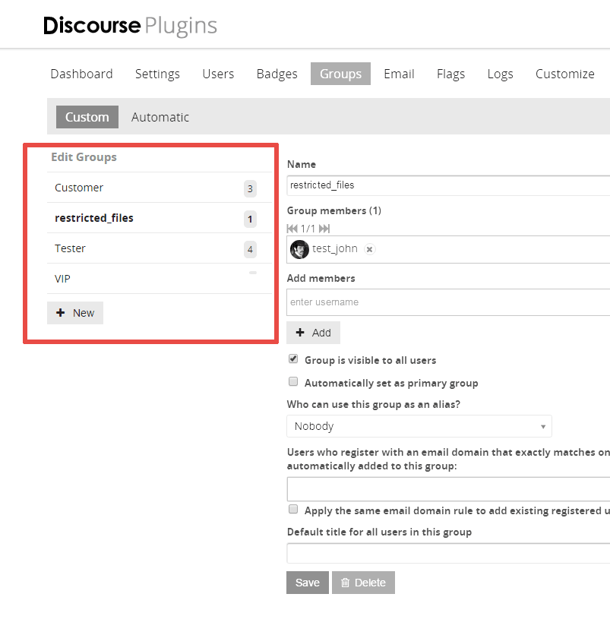The height and width of the screenshot is (635, 610).
Task: Select the Groups tab
Action: [340, 74]
